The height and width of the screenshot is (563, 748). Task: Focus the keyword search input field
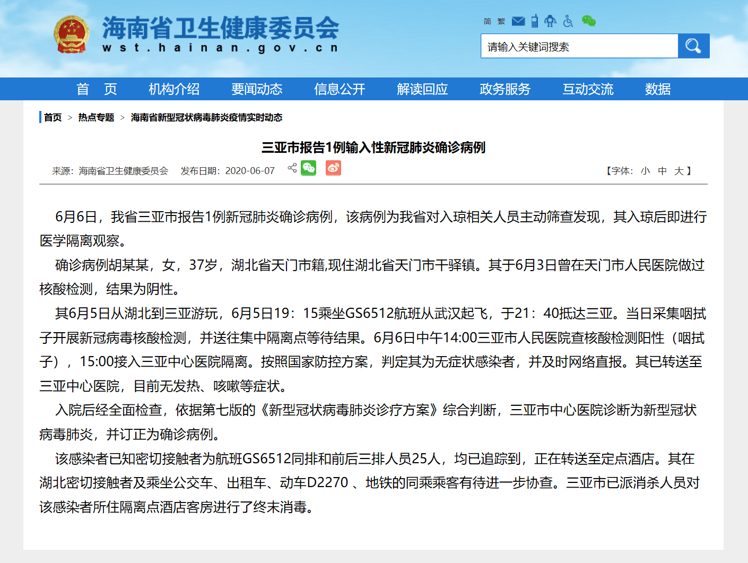579,46
